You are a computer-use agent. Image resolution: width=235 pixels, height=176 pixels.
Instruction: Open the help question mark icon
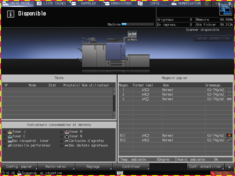click(x=230, y=4)
